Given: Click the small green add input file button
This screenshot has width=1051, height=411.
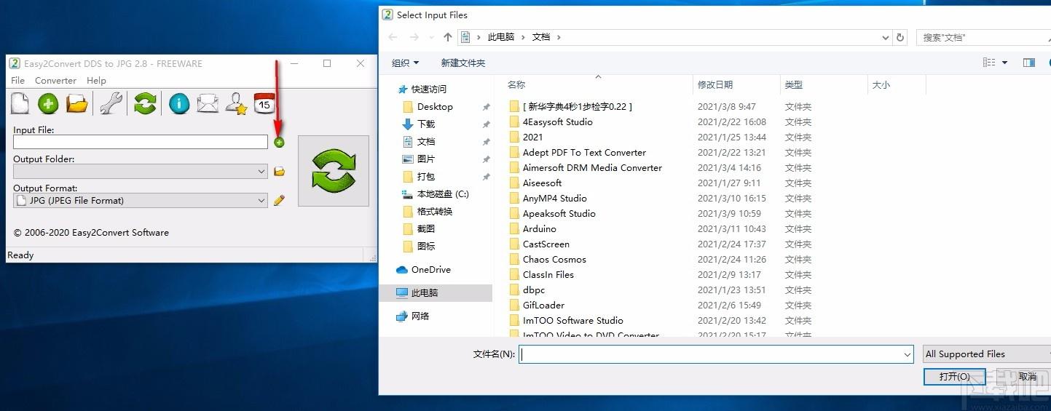Looking at the screenshot, I should click(279, 143).
